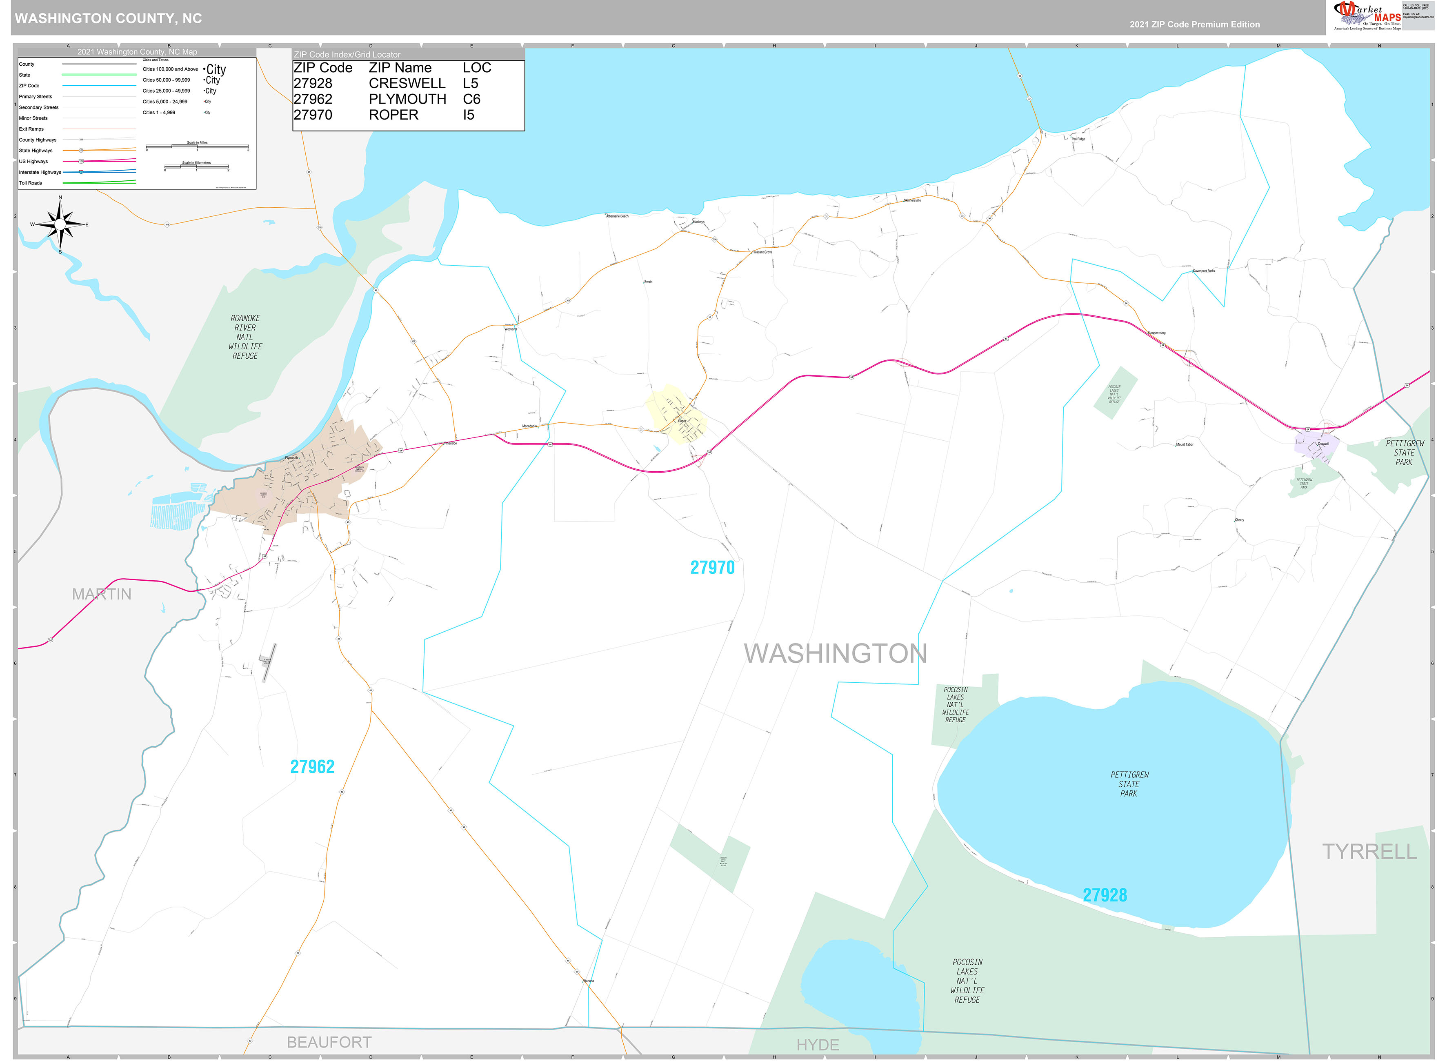Click PETTIGREW STATE PARK label inside the lake

click(x=1129, y=784)
